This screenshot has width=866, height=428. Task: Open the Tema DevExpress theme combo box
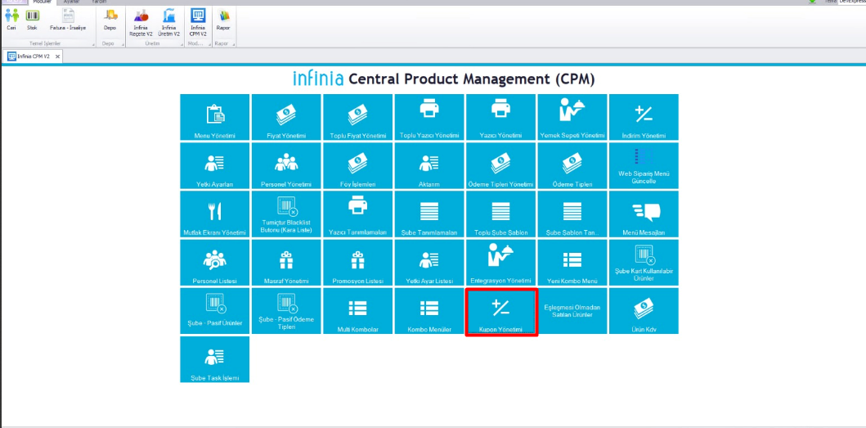pos(851,2)
